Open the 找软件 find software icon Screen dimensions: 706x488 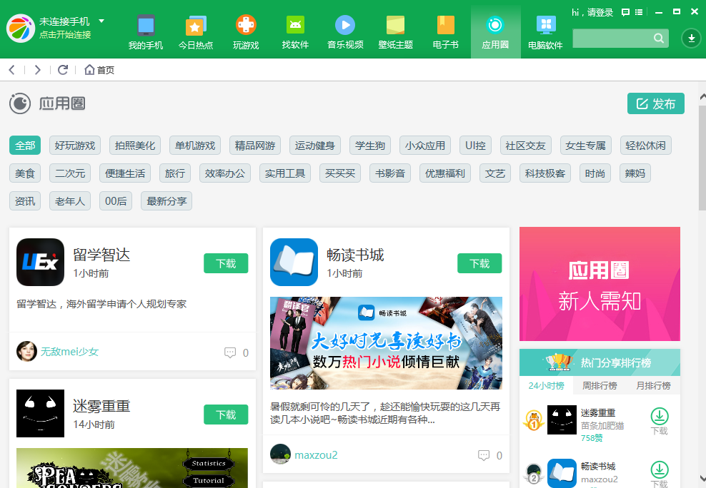[295, 31]
